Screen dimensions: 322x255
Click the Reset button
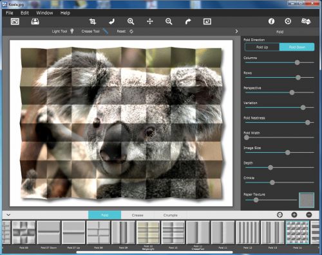coord(125,31)
